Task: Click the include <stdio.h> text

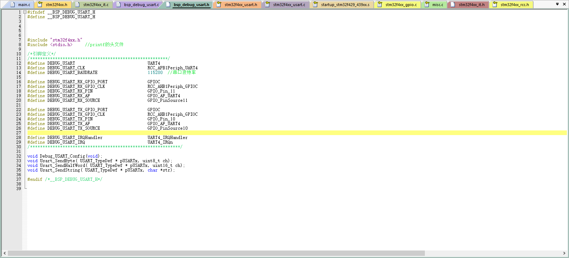Action: click(50, 45)
